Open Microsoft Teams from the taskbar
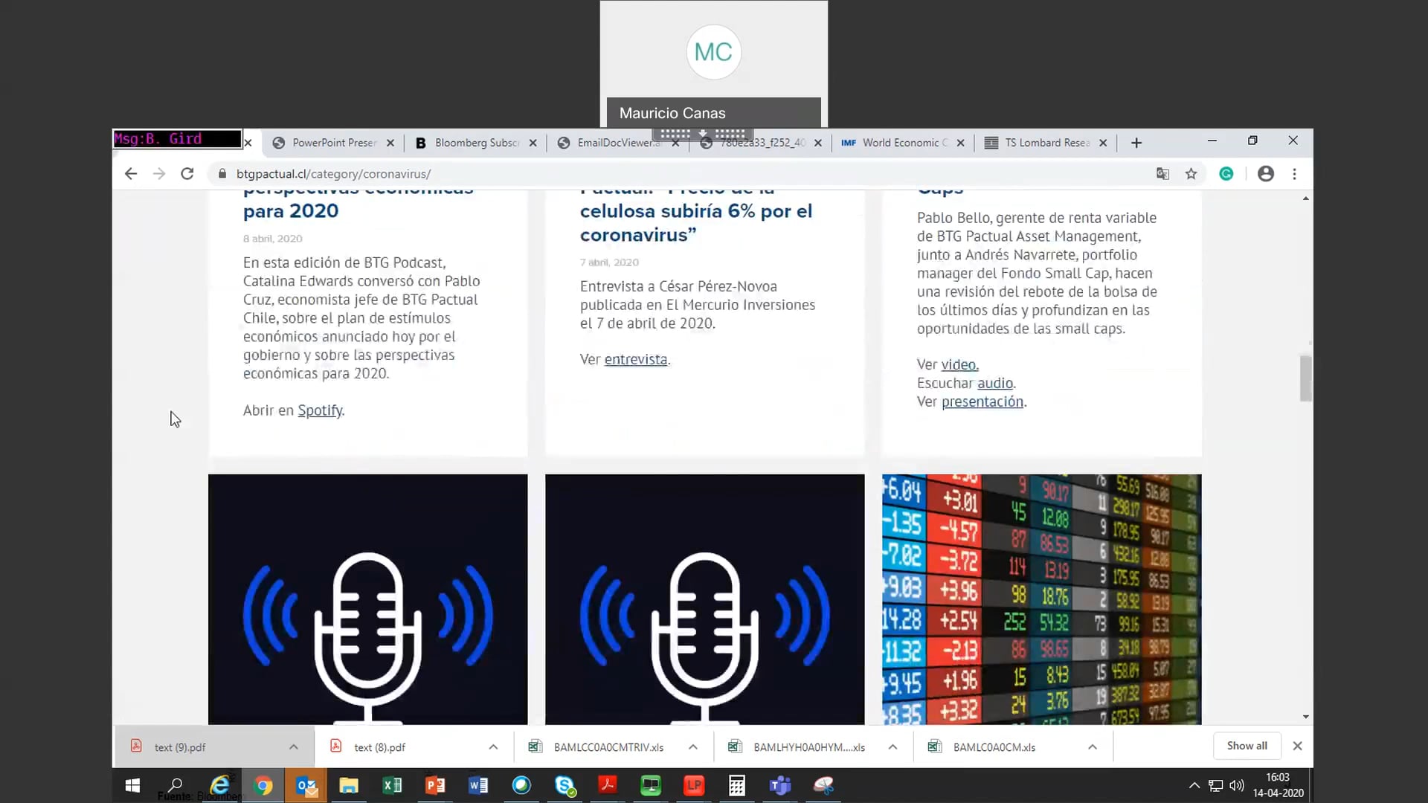This screenshot has width=1428, height=803. click(780, 785)
